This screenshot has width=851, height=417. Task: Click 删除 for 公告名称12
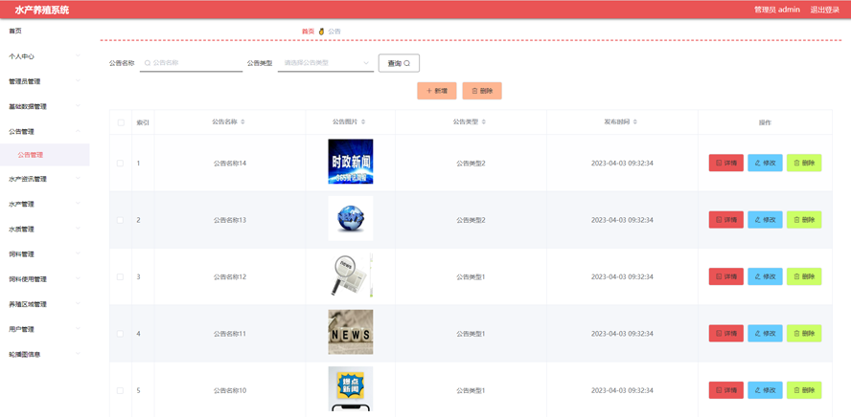tap(804, 276)
